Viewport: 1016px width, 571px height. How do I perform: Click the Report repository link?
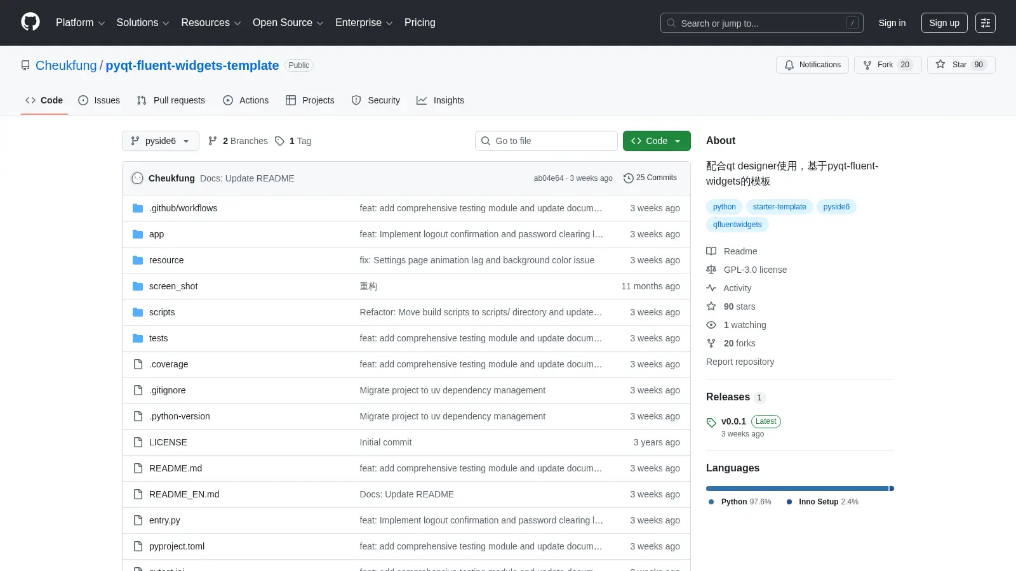coord(740,362)
